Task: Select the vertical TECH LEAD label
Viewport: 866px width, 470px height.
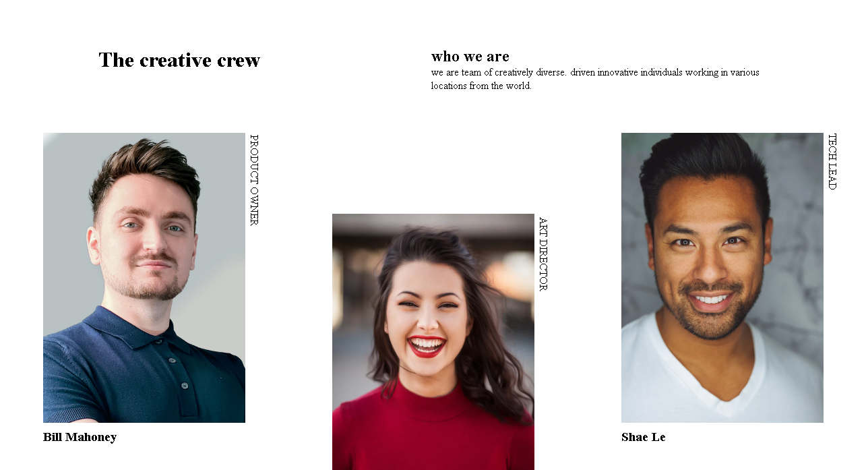Action: click(832, 161)
